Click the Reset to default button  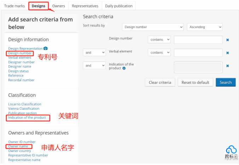click(195, 82)
